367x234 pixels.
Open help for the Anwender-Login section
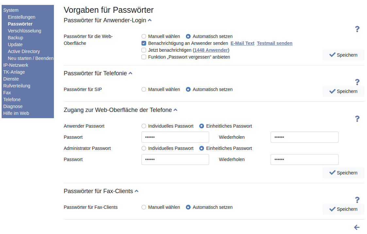pyautogui.click(x=357, y=29)
